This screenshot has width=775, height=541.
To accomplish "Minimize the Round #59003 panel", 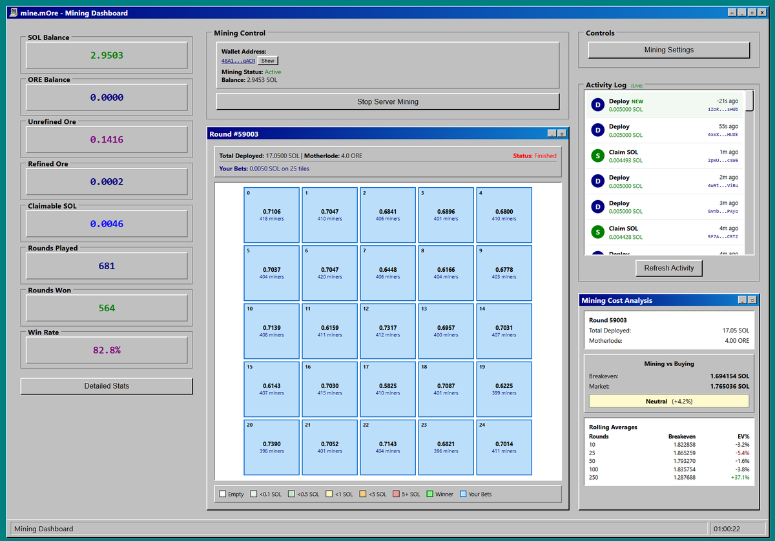I will click(552, 134).
